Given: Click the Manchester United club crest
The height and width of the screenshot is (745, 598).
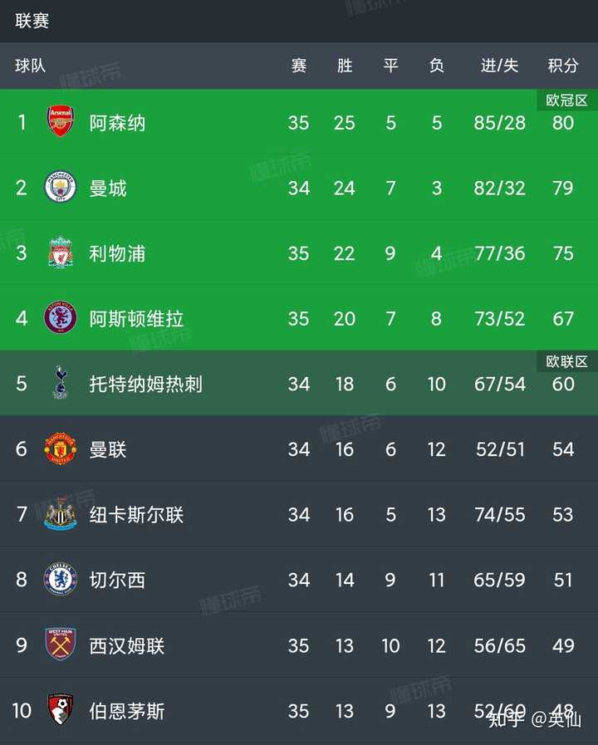Looking at the screenshot, I should point(61,448).
